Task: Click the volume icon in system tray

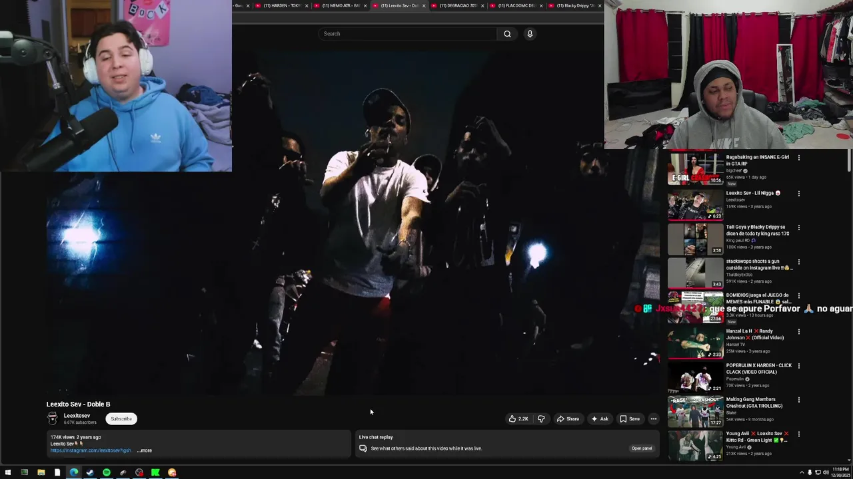Action: tap(826, 472)
